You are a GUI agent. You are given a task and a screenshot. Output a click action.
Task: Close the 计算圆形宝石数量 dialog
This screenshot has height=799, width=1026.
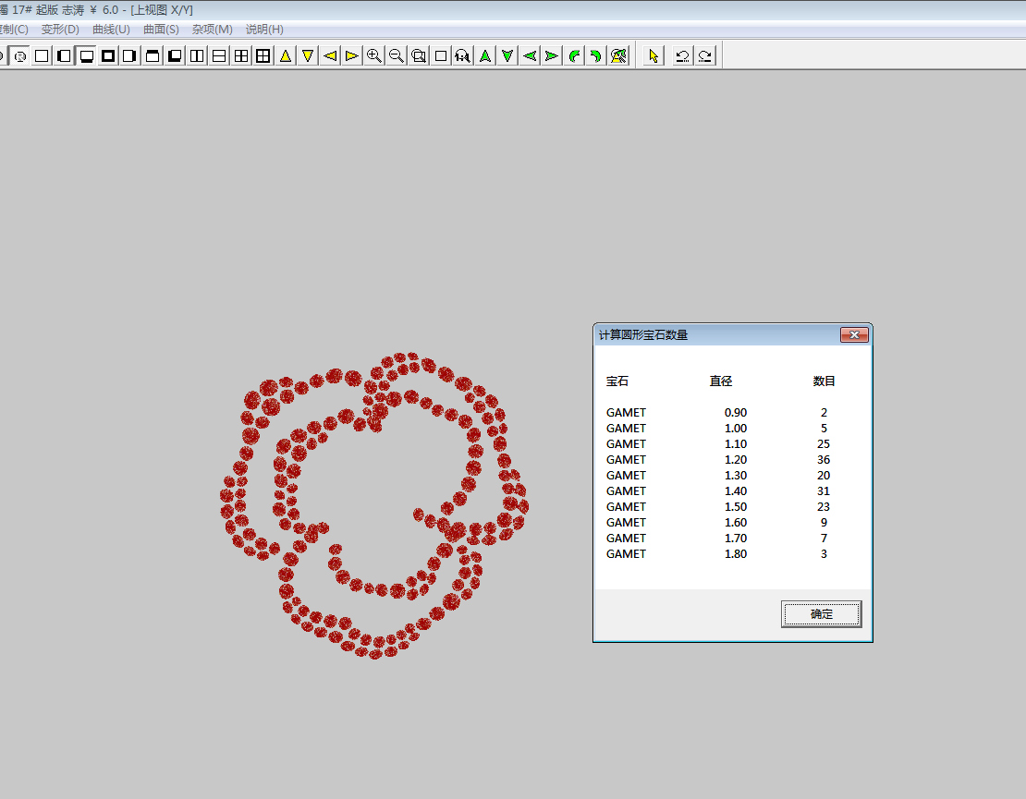coord(853,334)
